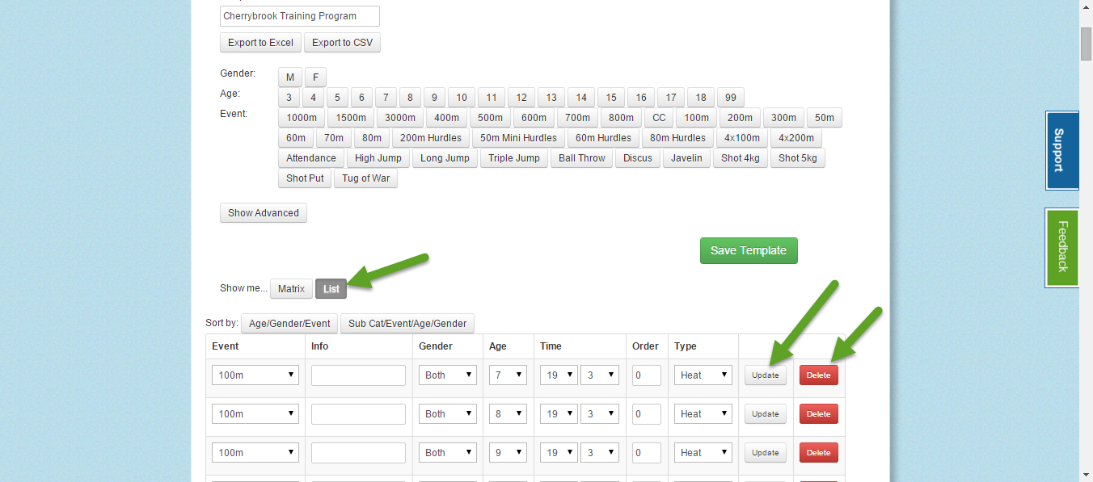
Task: Open Type dropdown in age 7 row
Action: coord(703,375)
